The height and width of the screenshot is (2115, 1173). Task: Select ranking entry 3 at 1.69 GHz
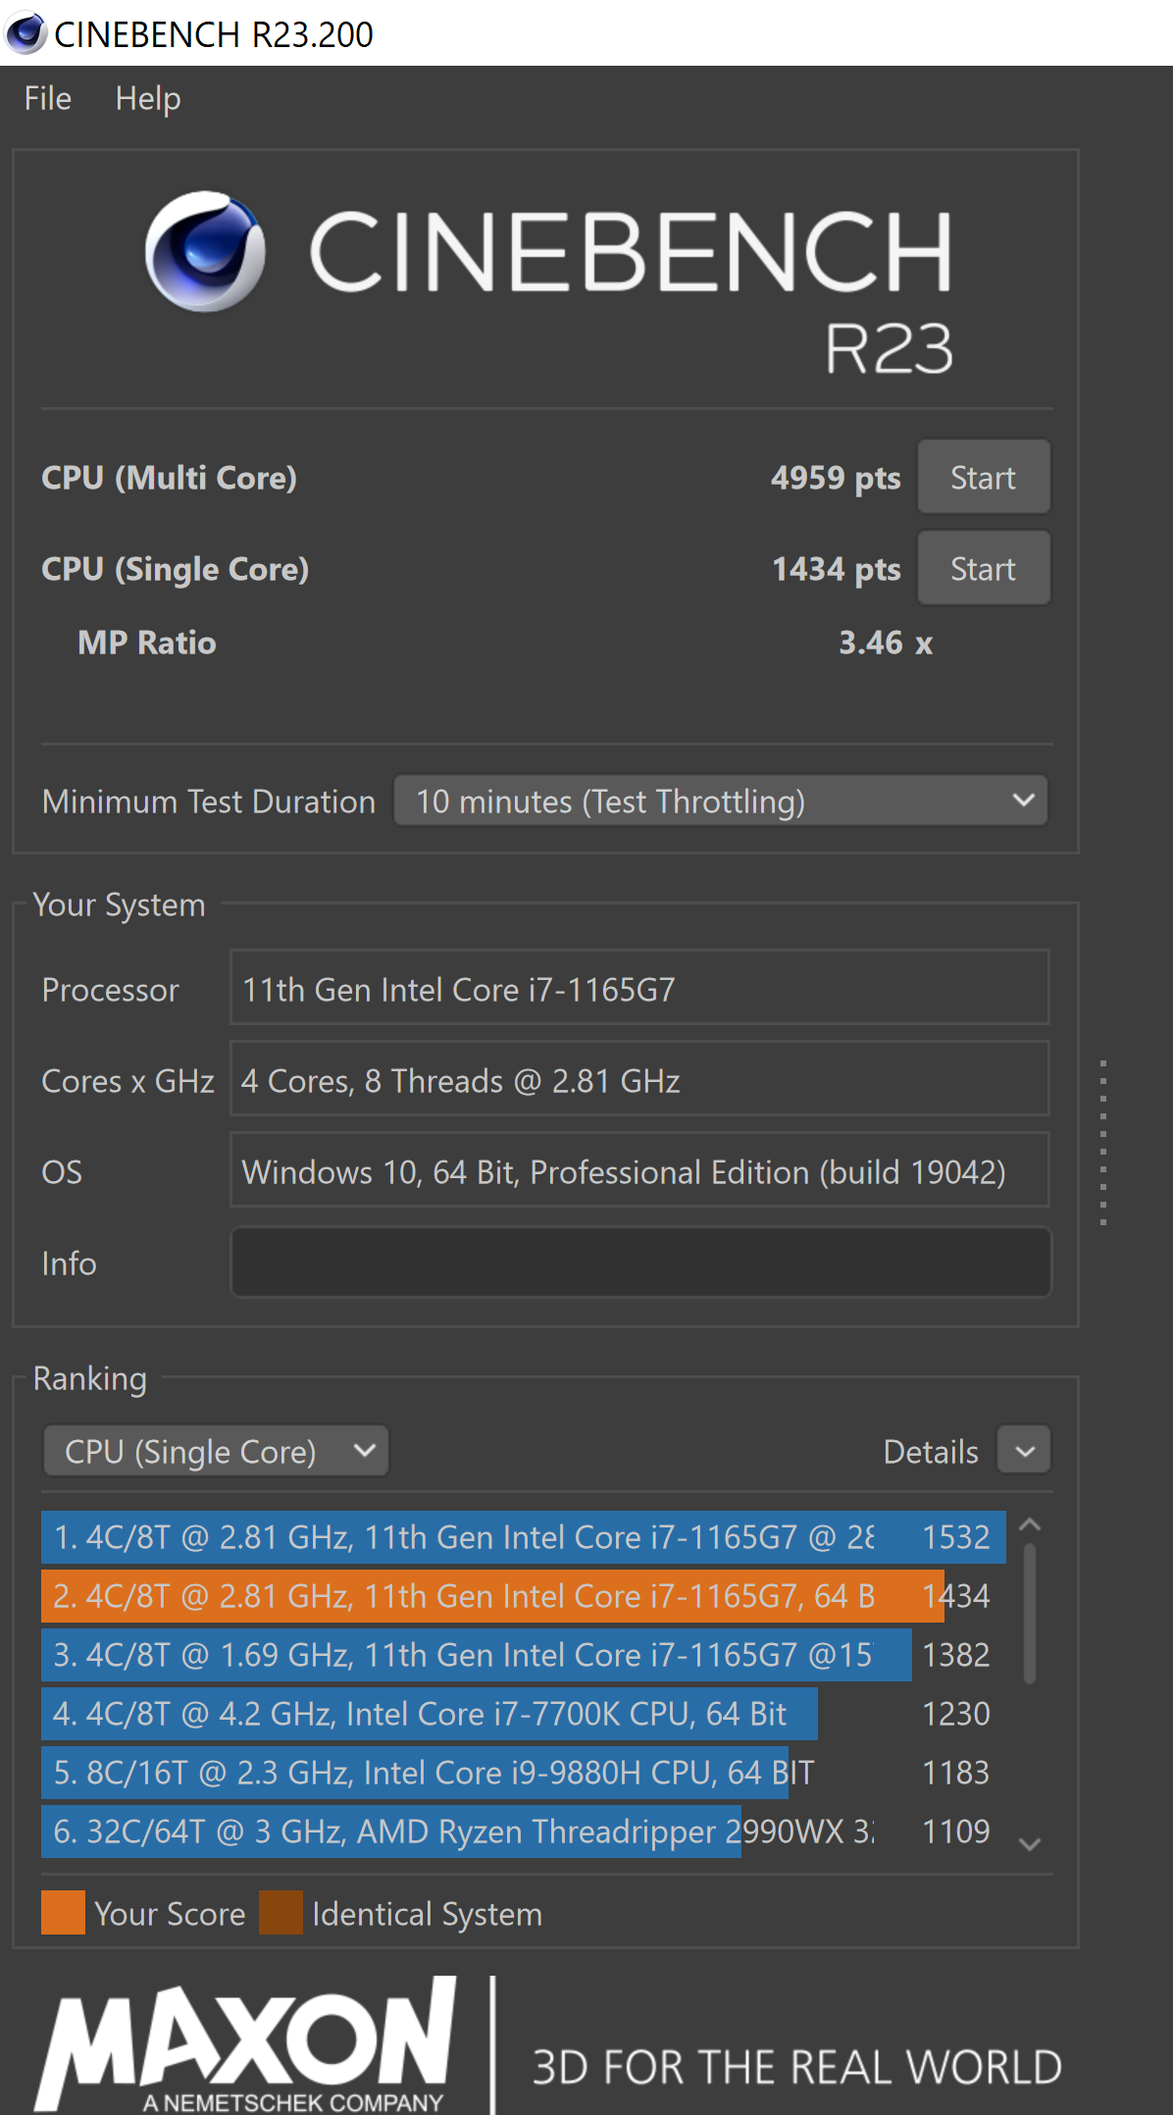tap(523, 1654)
